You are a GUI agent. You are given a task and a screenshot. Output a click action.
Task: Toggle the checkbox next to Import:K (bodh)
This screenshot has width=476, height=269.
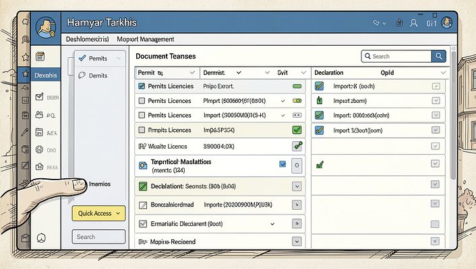coord(319,86)
